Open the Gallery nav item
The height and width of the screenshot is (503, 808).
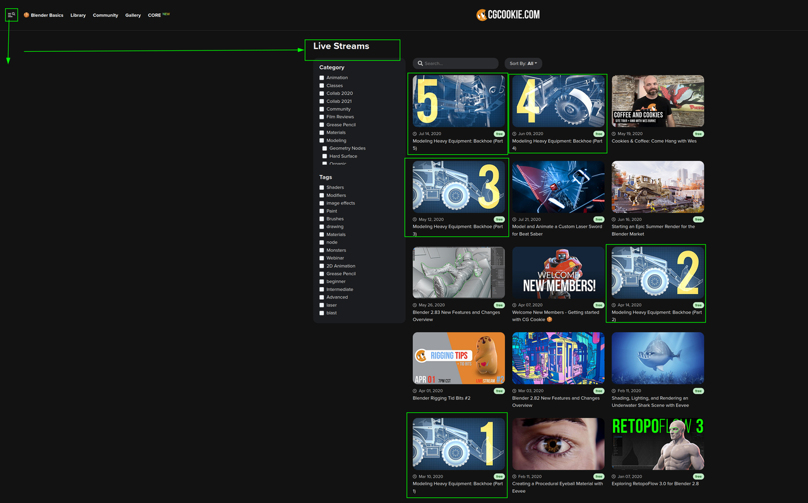[133, 15]
